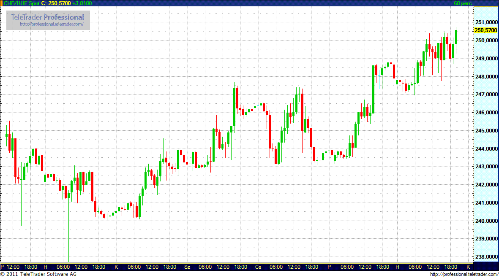The image size is (499, 278).
Task: Select the last green candle at right edge
Action: point(456,37)
